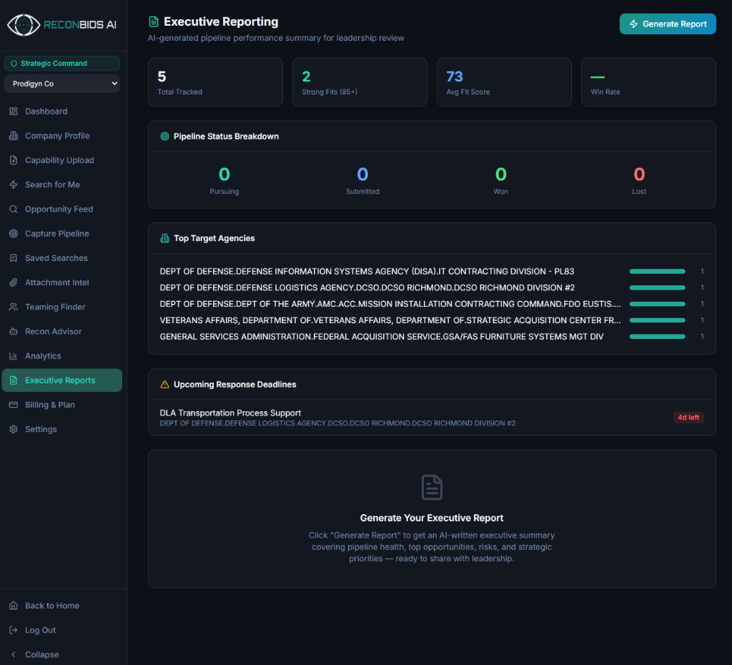Image resolution: width=732 pixels, height=665 pixels.
Task: Click the Teaming Finder people icon
Action: (x=14, y=307)
